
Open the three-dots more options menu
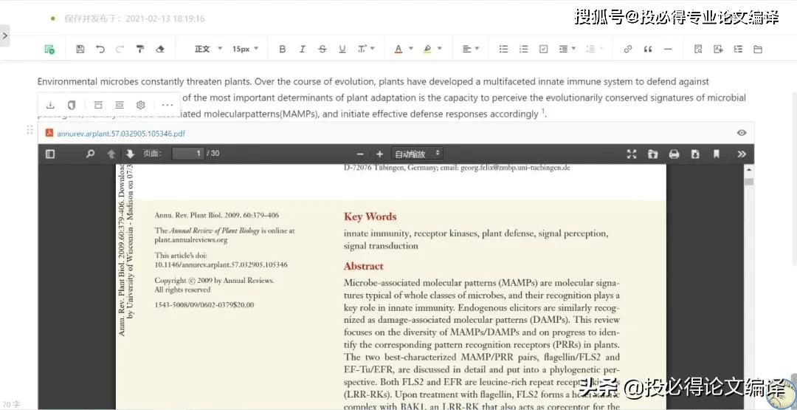click(x=168, y=106)
